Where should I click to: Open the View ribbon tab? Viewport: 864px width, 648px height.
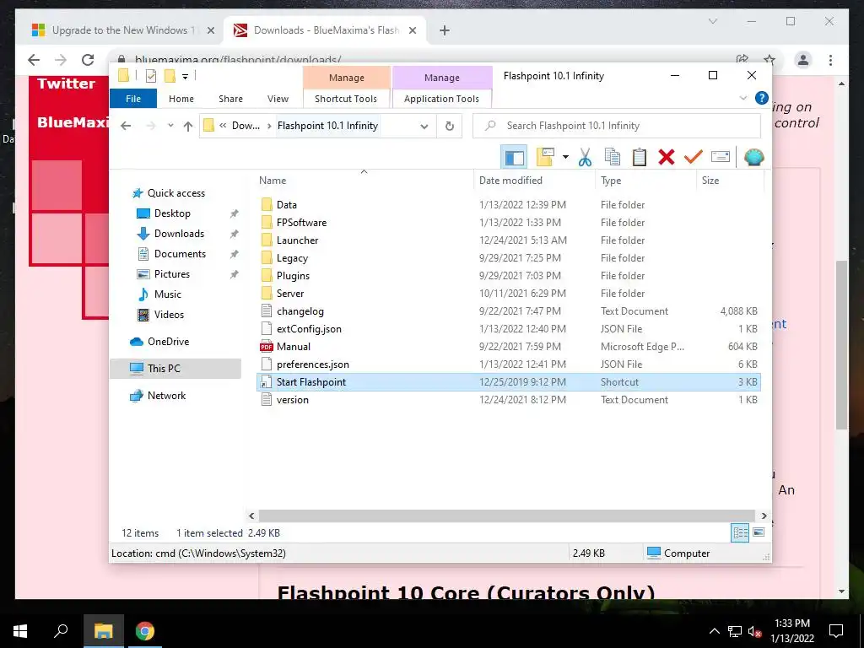coord(278,99)
